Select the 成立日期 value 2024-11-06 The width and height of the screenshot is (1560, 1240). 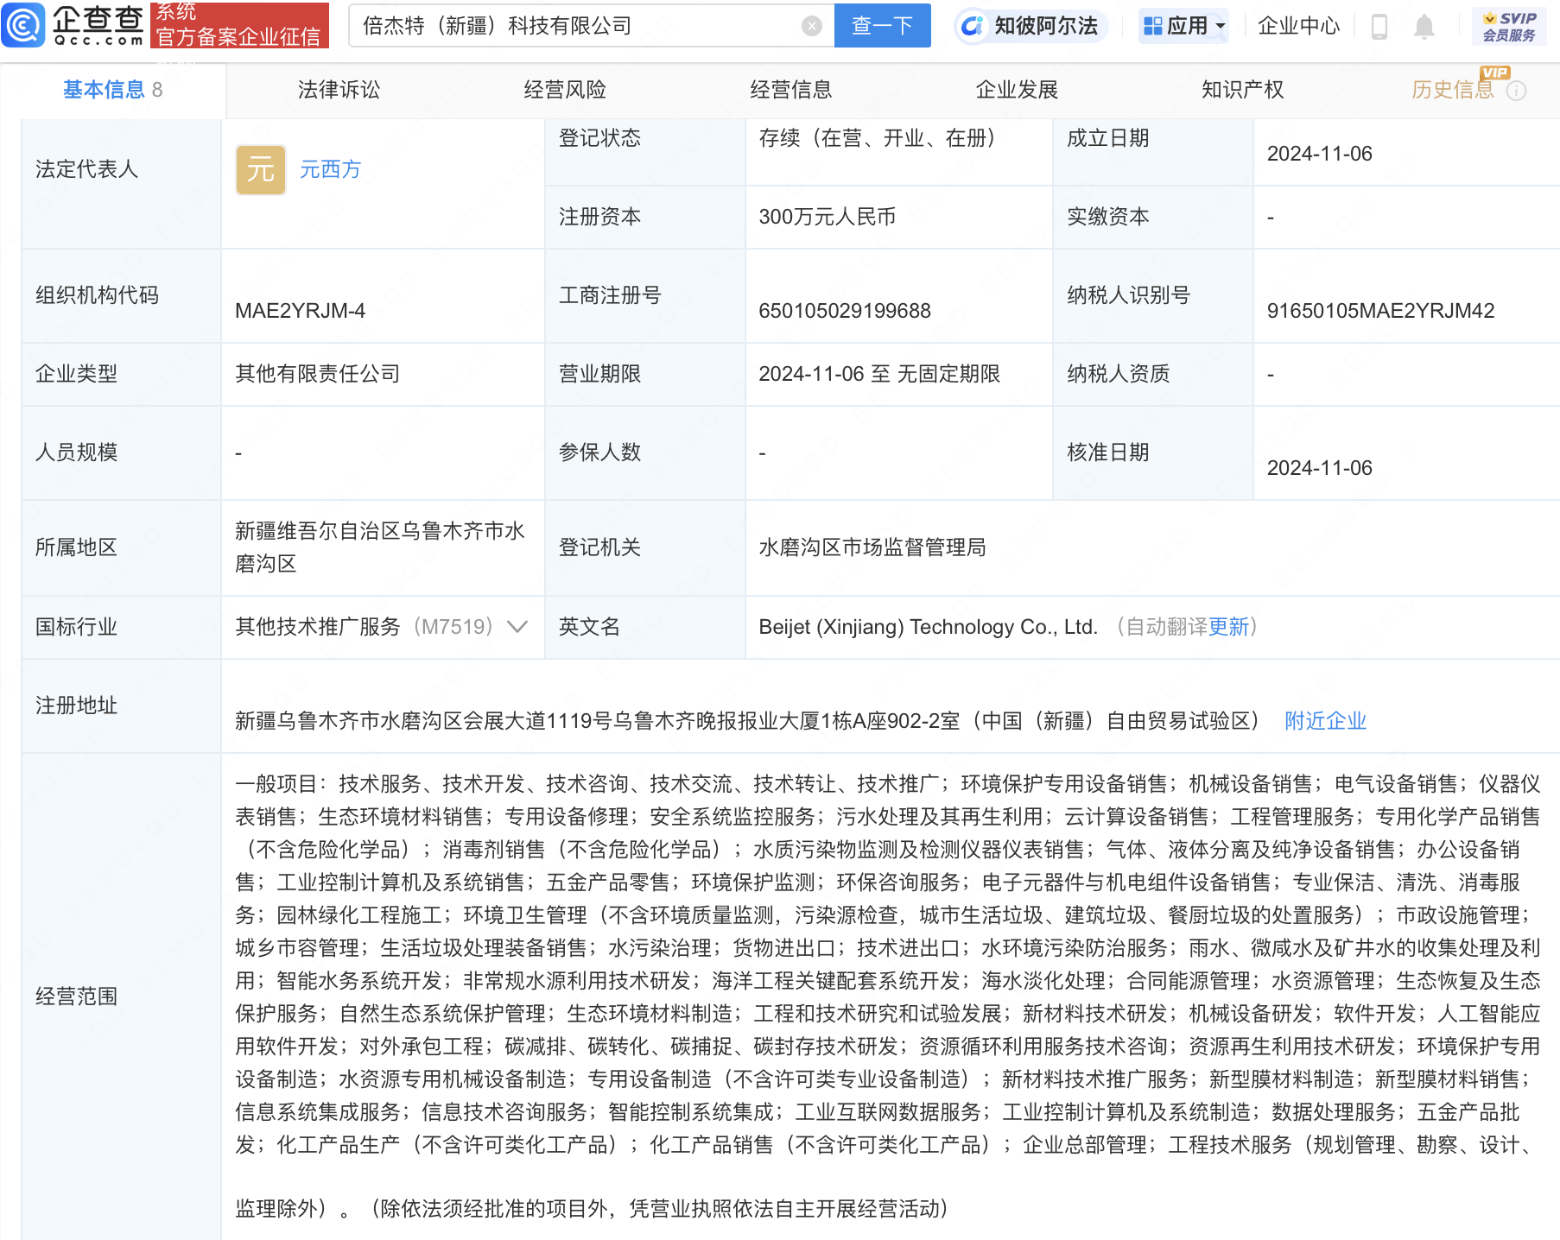(1319, 154)
